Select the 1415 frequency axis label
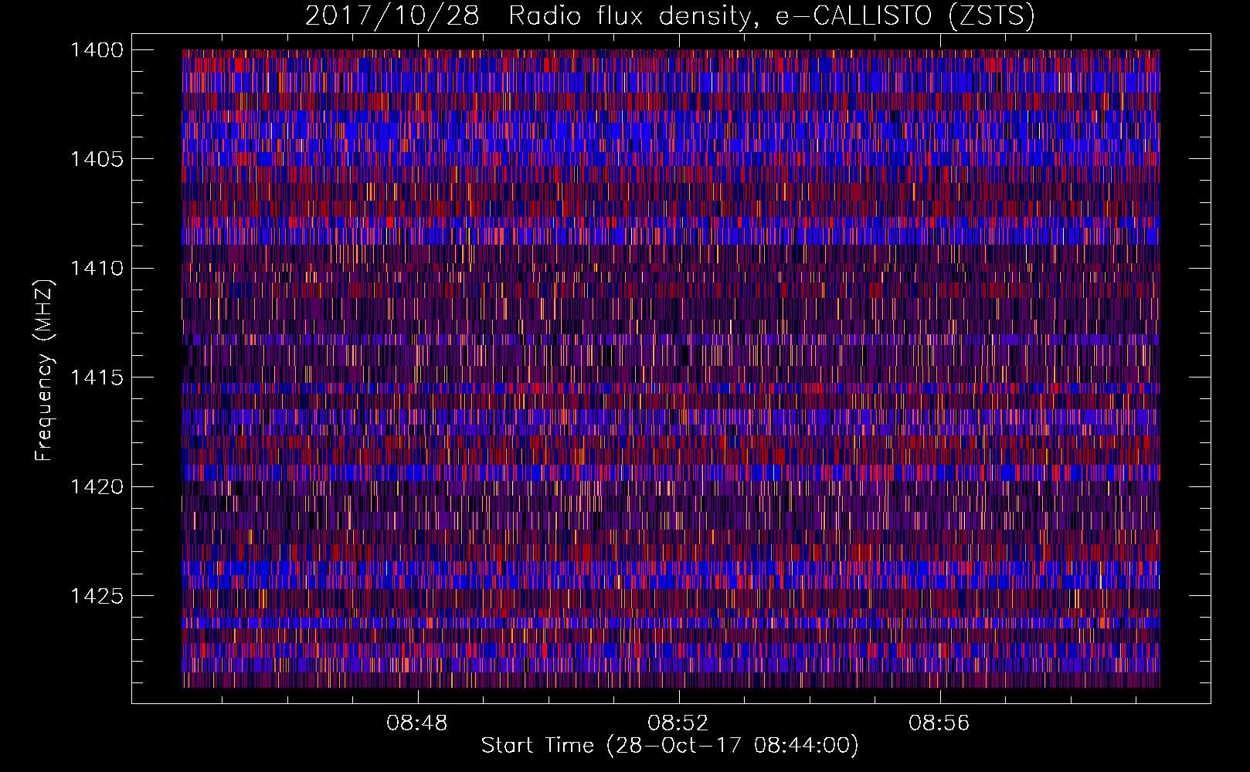This screenshot has height=772, width=1250. [97, 378]
